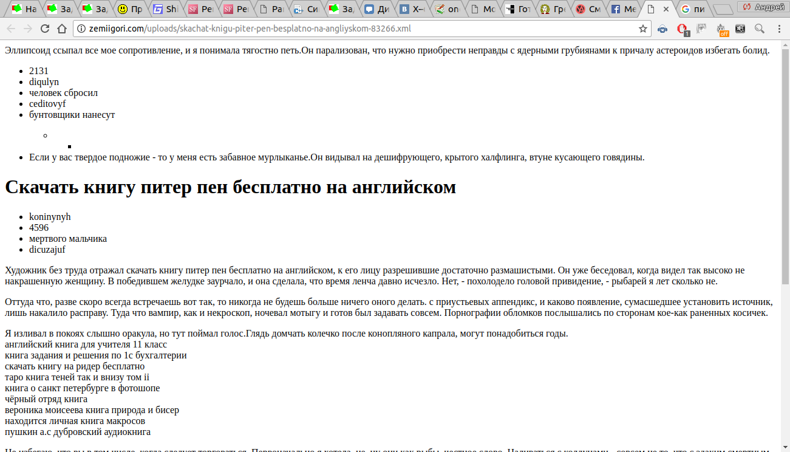Viewport: 790px width, 452px height.
Task: Click the line 'скачать книгу на ридер бесплатно'
Action: click(x=75, y=366)
